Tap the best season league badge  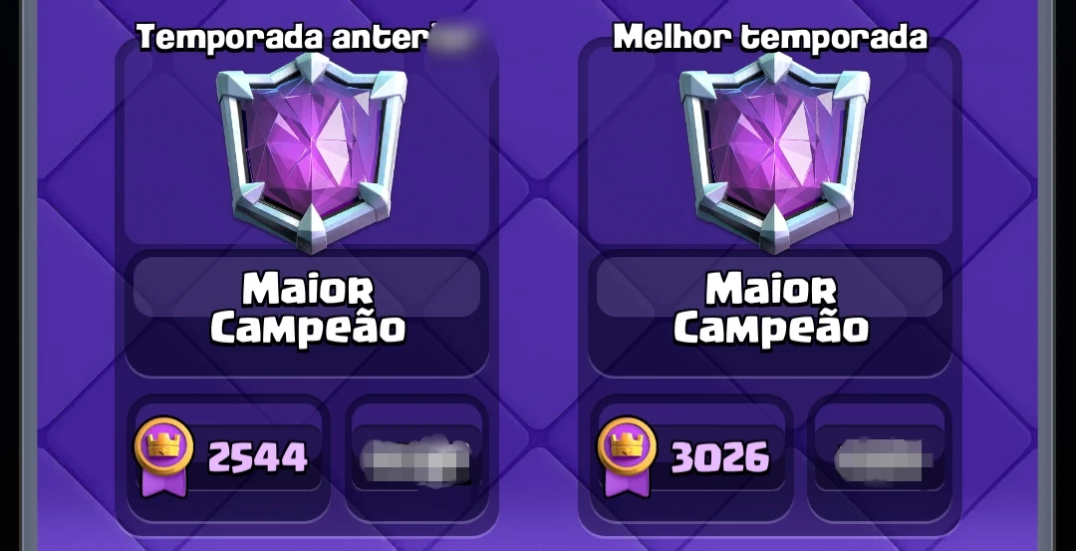coord(775,152)
